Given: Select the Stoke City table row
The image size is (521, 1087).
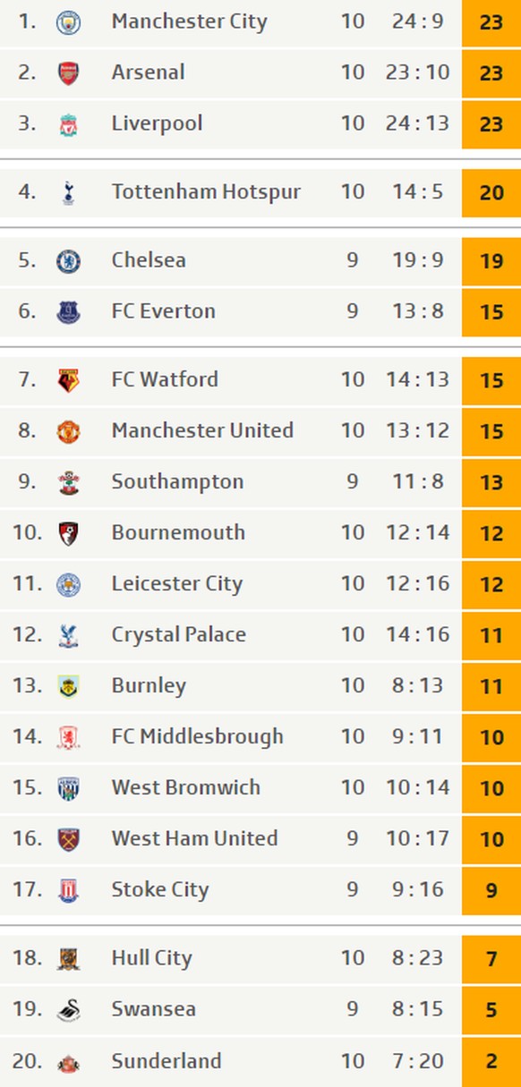Looking at the screenshot, I should (x=260, y=890).
